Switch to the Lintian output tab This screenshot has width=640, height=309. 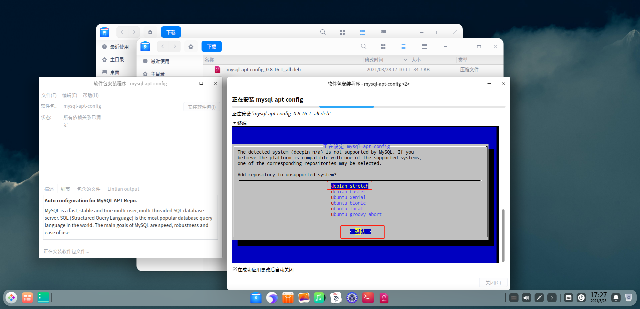click(x=123, y=189)
